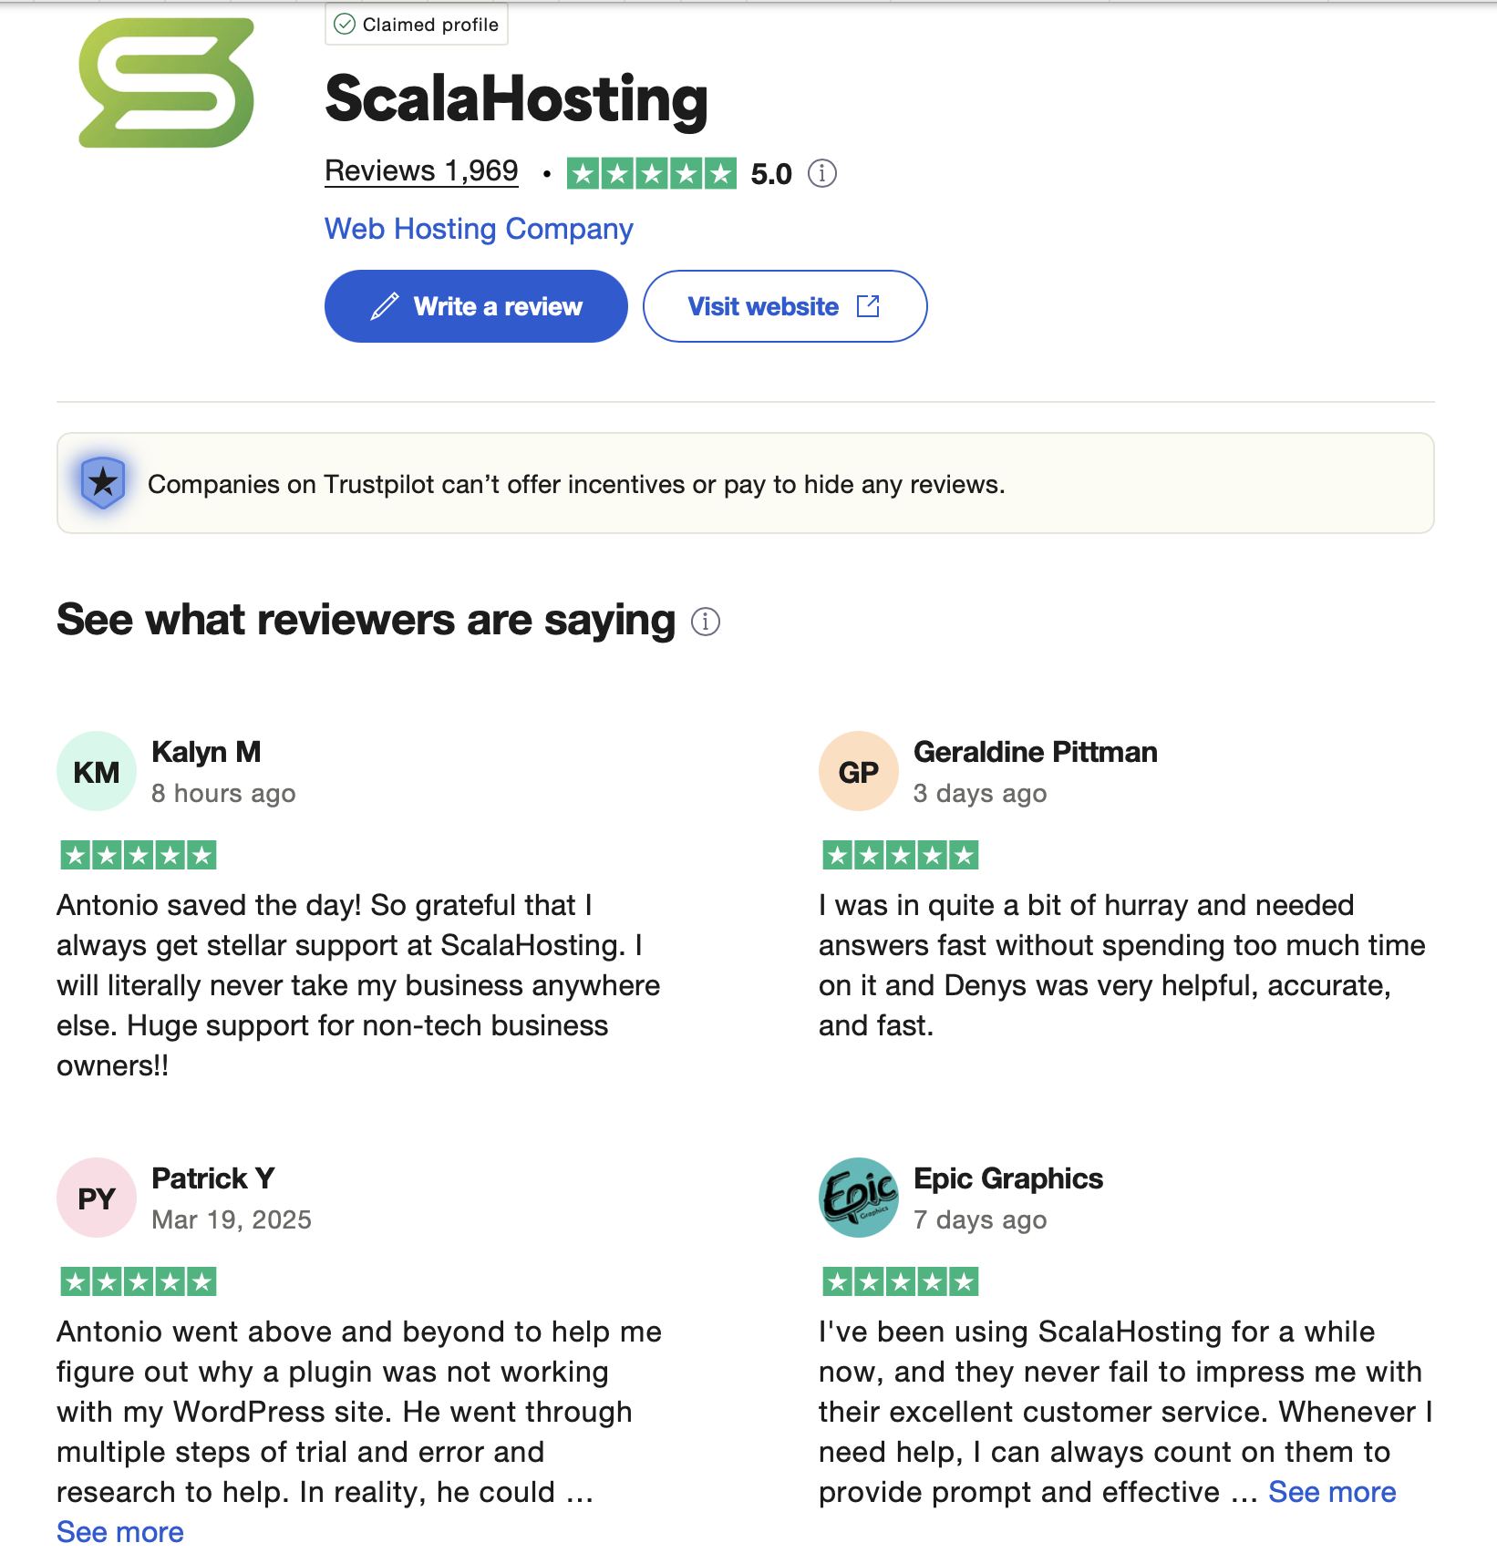Expand Epic Graphics review with See more
The width and height of the screenshot is (1497, 1553).
(x=1332, y=1492)
